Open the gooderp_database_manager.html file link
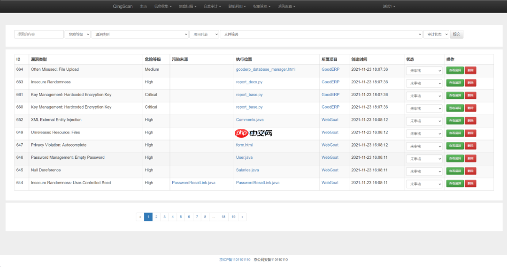Viewport: 507px width, 267px height. click(265, 69)
